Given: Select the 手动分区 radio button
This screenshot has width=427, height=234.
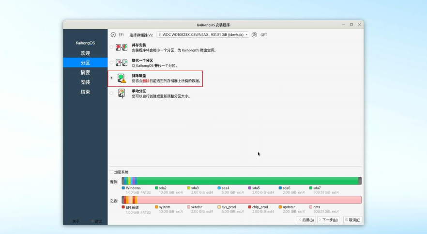Looking at the screenshot, I should 112,94.
